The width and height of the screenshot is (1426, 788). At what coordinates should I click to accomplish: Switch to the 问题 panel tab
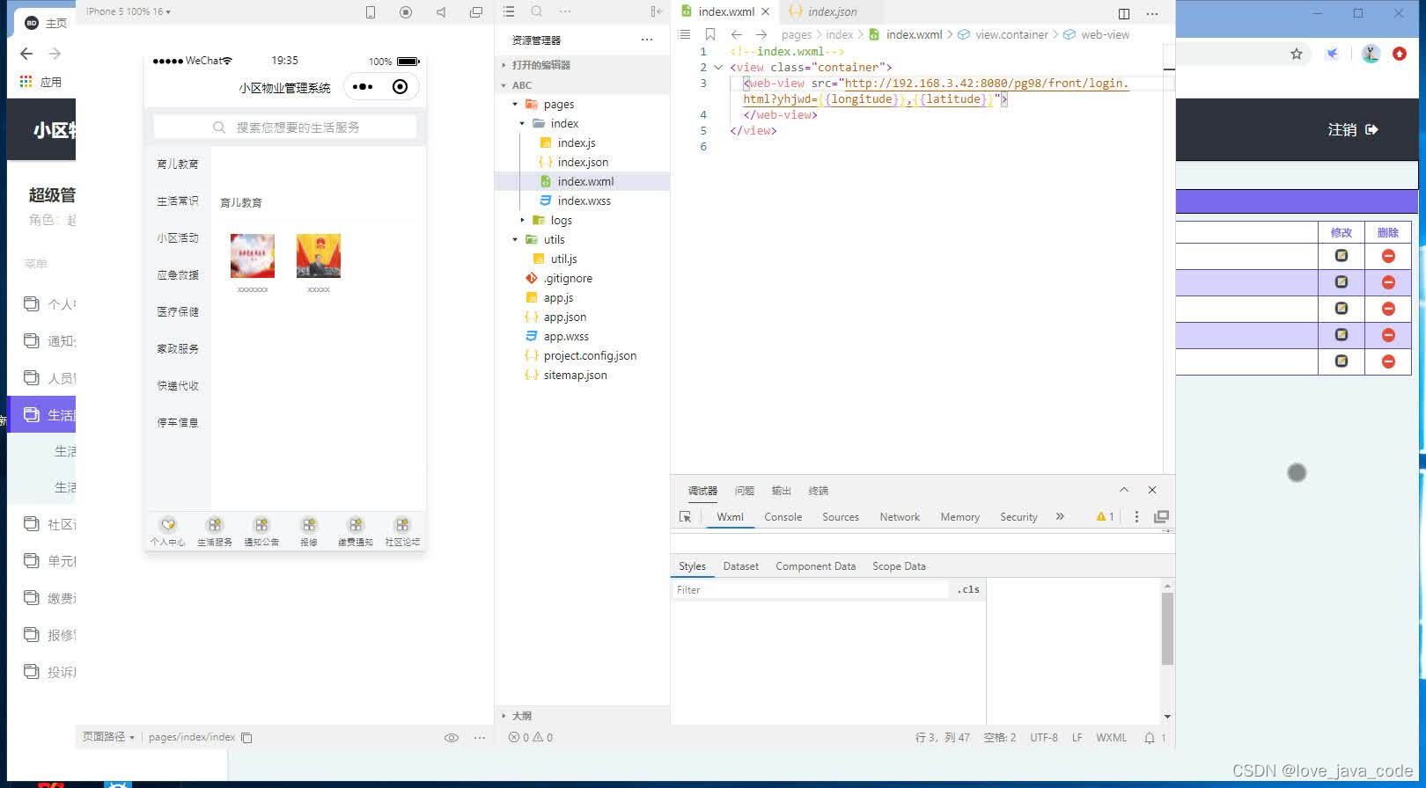point(745,491)
